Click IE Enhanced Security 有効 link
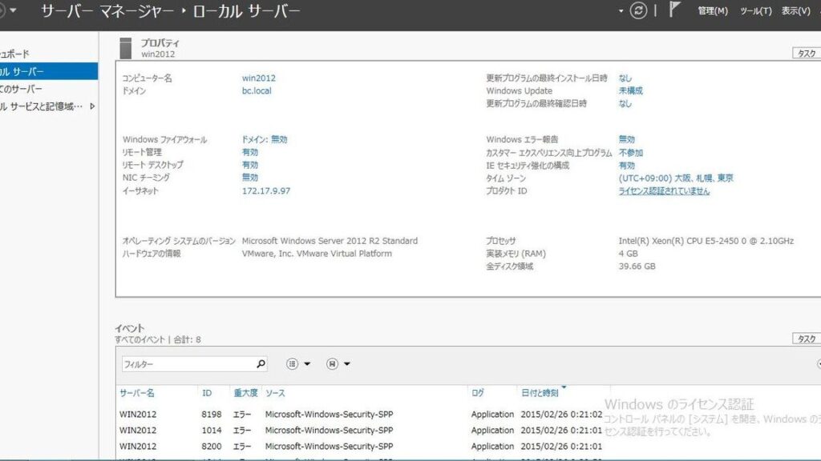Image resolution: width=821 pixels, height=461 pixels. pos(627,165)
